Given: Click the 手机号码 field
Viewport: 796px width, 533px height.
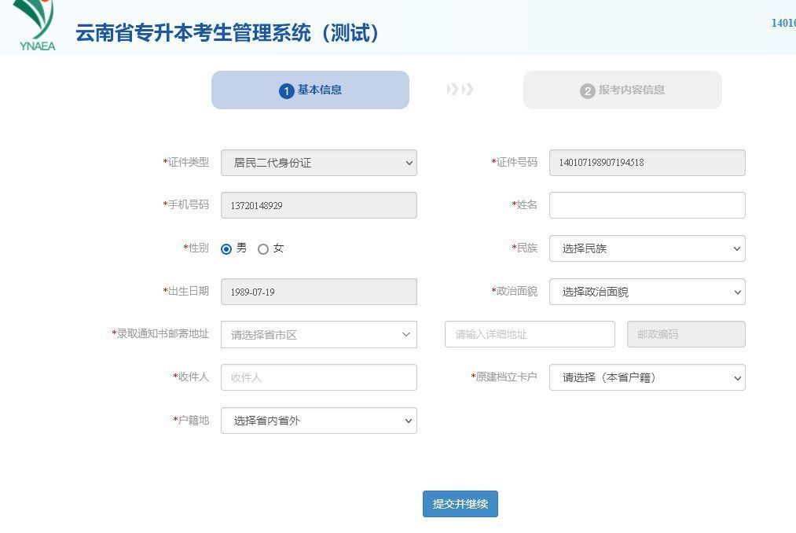Looking at the screenshot, I should tap(318, 205).
